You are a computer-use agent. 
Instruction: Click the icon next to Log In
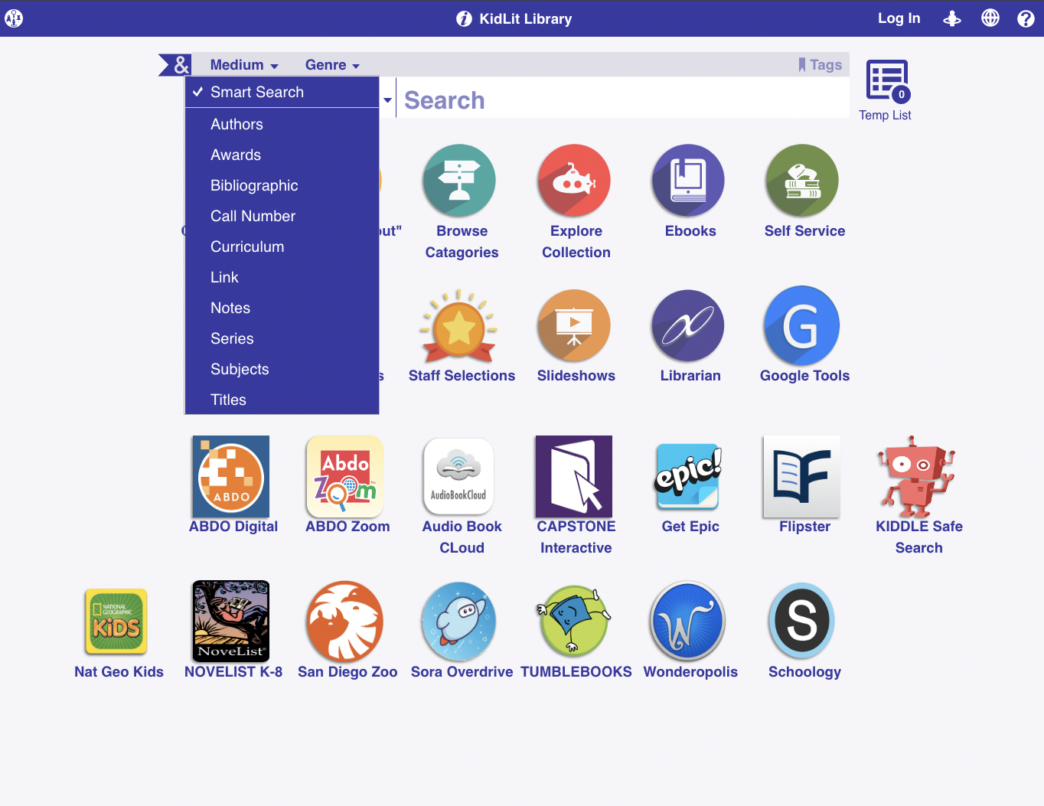pyautogui.click(x=952, y=18)
